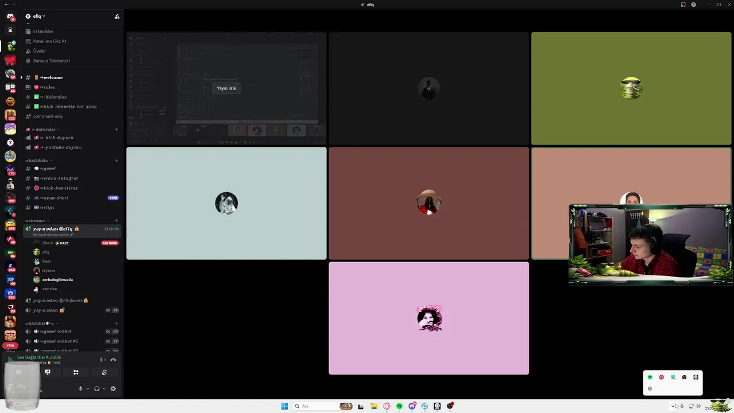
Task: Create channel in hashibal text category
Action: coord(116,160)
